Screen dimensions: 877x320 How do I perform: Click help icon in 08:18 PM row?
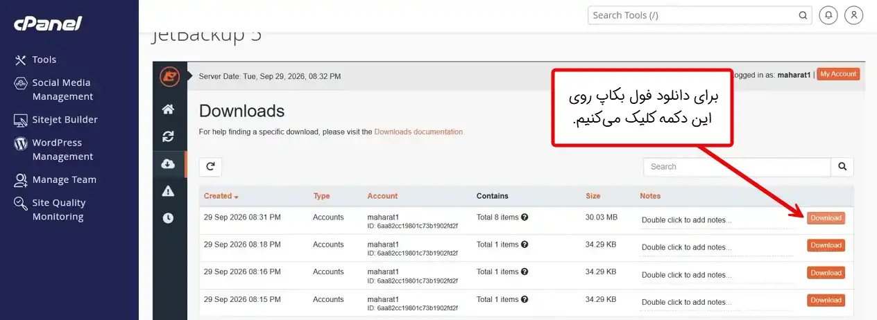[525, 245]
